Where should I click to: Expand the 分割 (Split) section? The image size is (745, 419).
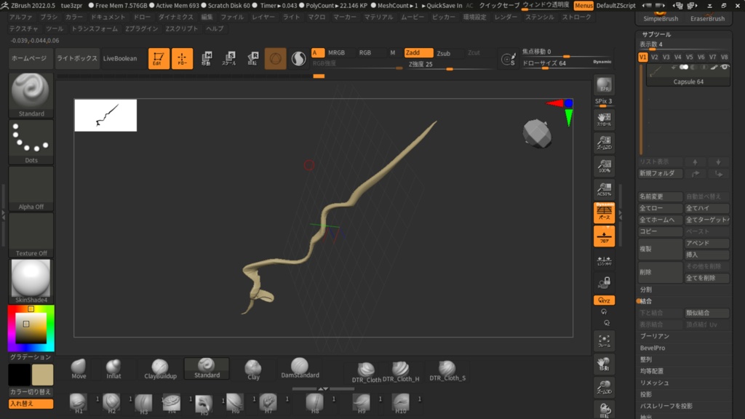(x=646, y=290)
